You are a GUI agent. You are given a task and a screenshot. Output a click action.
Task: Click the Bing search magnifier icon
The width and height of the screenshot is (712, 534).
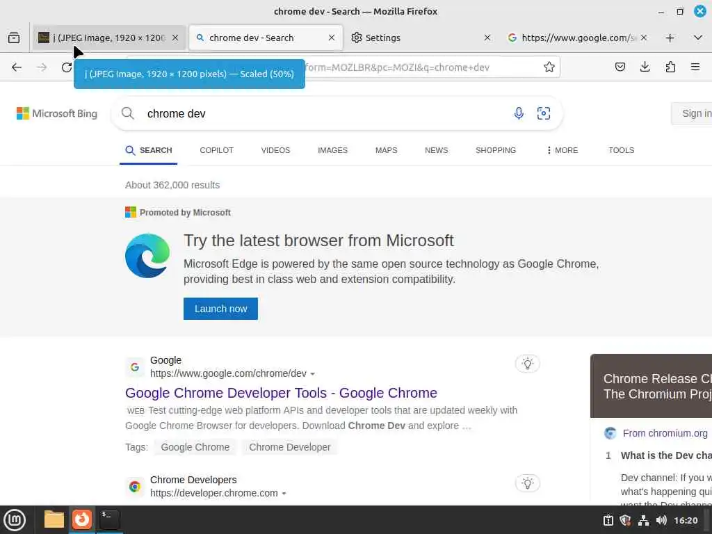point(128,113)
